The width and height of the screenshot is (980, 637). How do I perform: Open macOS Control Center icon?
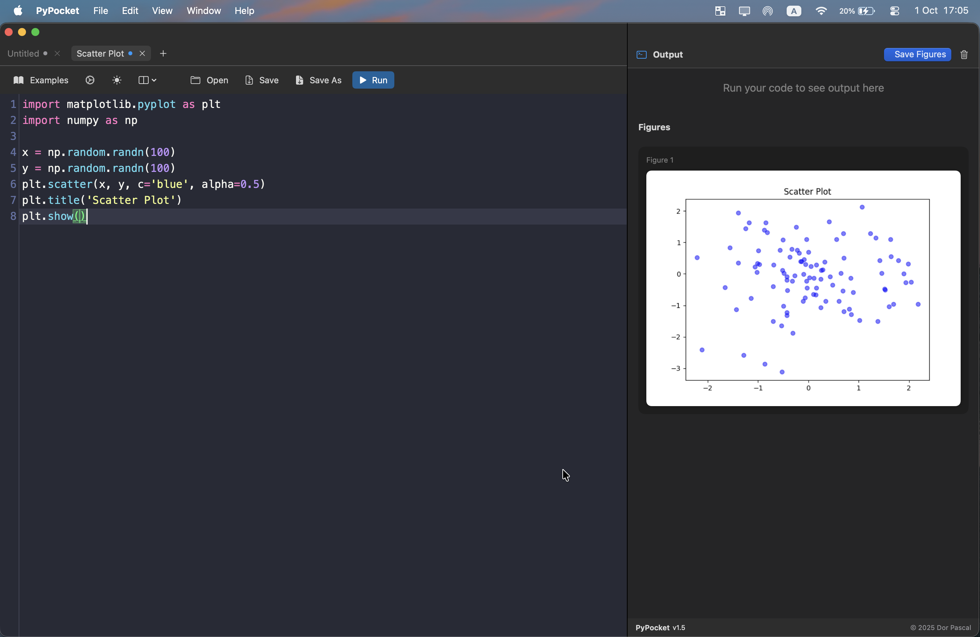(894, 11)
